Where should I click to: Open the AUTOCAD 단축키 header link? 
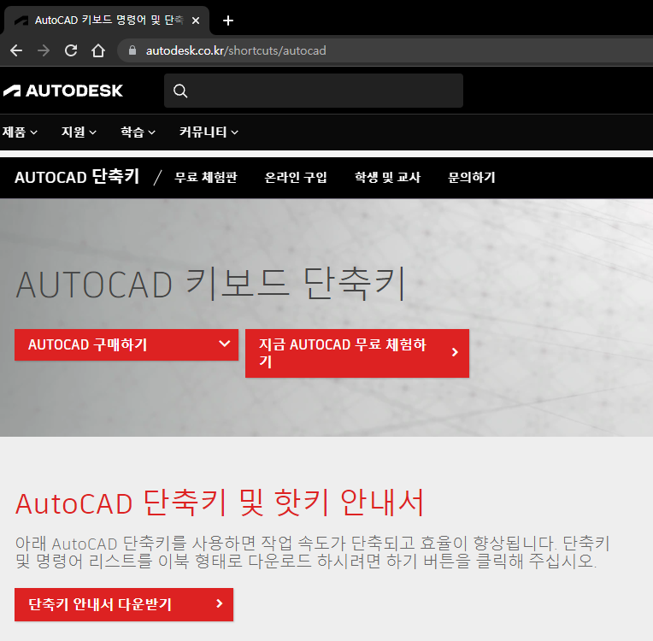pyautogui.click(x=77, y=177)
